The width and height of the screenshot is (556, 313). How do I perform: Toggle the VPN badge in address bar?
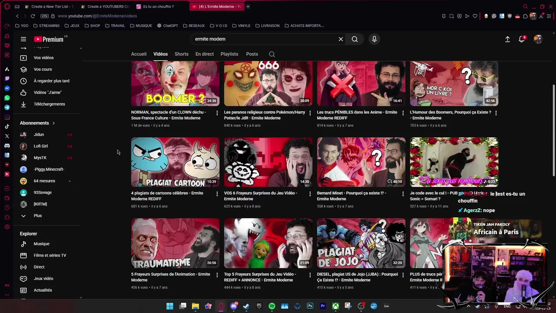(x=44, y=16)
